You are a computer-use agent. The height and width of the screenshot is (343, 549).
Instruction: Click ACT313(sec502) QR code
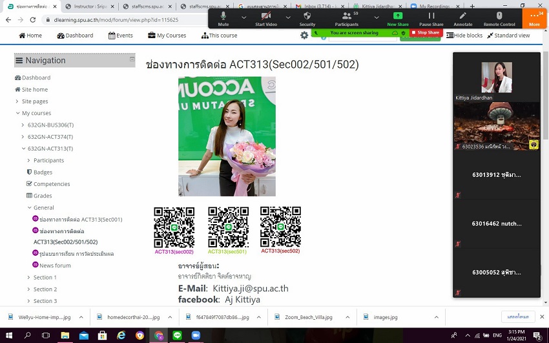(x=280, y=227)
